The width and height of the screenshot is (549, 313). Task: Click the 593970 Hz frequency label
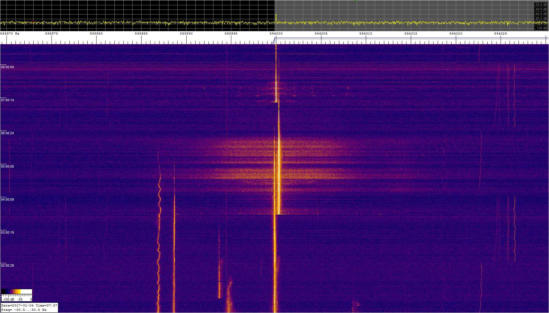(10, 33)
